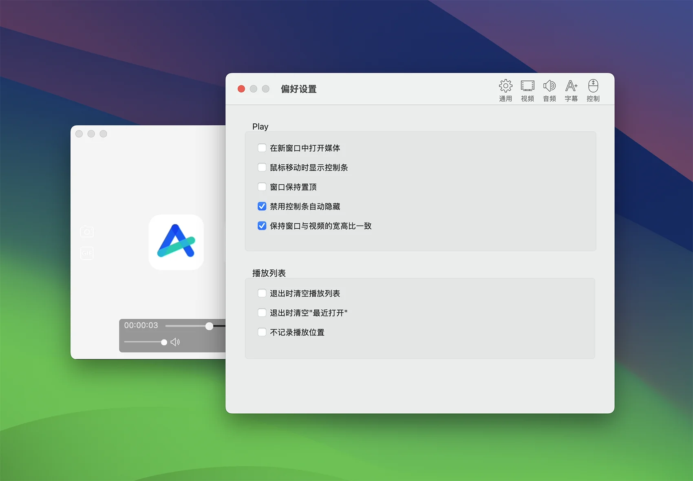Click the screenshot camera icon in player window
Screen dimensions: 693x481
coord(87,232)
